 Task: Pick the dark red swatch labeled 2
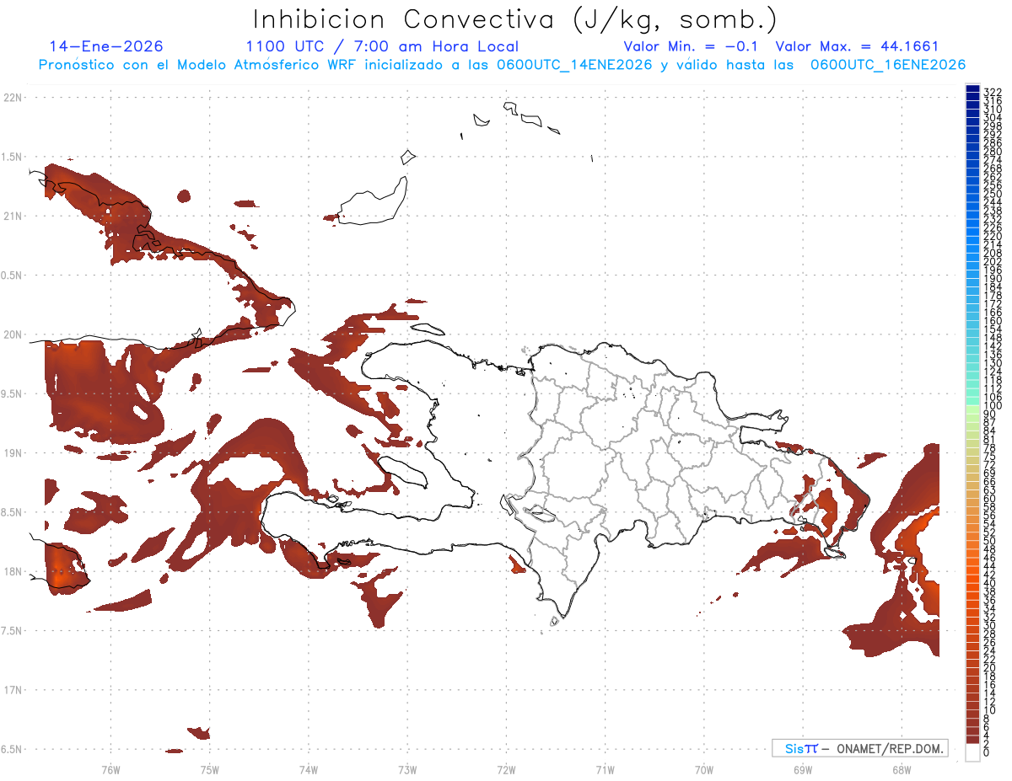972,741
